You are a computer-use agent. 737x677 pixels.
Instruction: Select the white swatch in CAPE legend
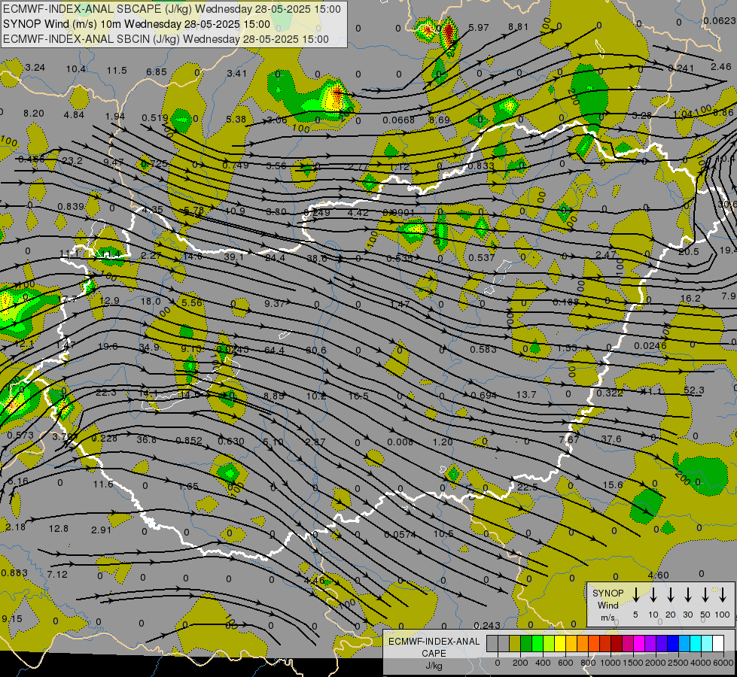tap(718, 643)
